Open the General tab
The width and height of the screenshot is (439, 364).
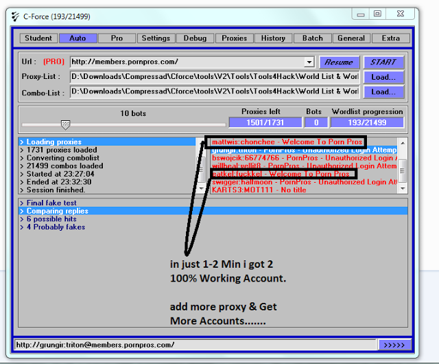click(351, 38)
